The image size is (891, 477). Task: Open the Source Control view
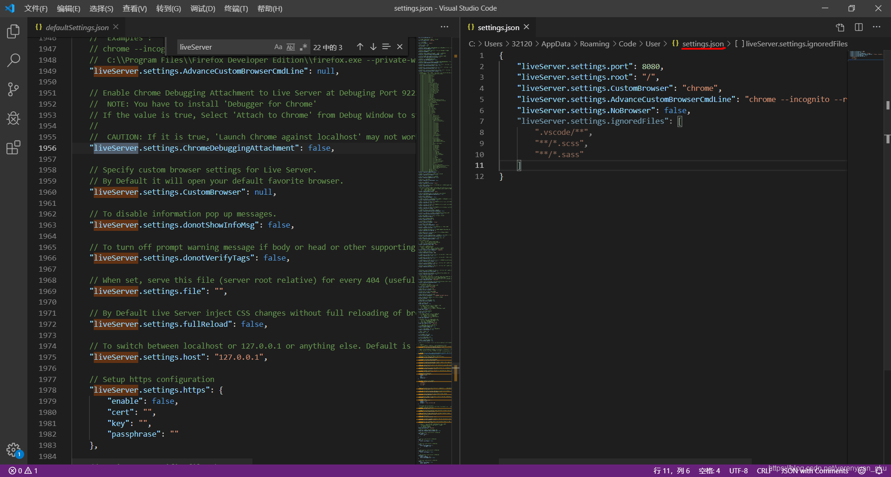pyautogui.click(x=13, y=89)
